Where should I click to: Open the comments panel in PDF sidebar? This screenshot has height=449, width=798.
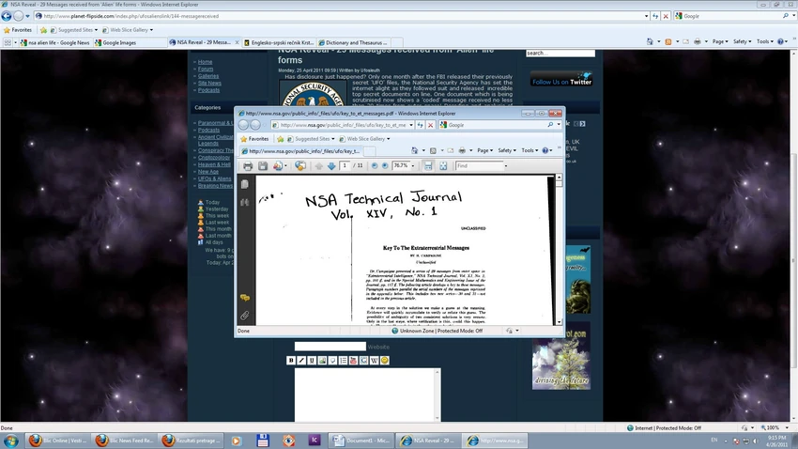pyautogui.click(x=245, y=298)
